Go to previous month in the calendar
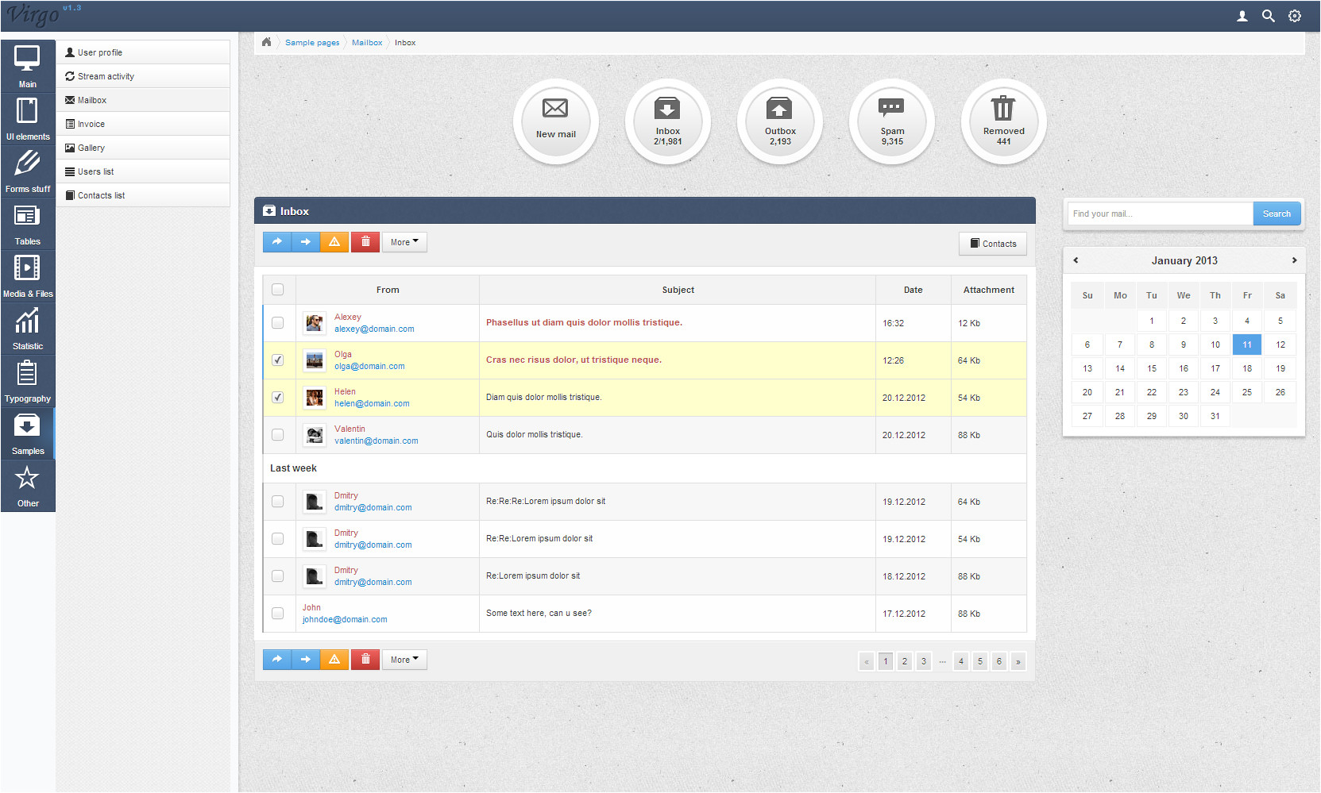The height and width of the screenshot is (793, 1321). click(x=1076, y=260)
